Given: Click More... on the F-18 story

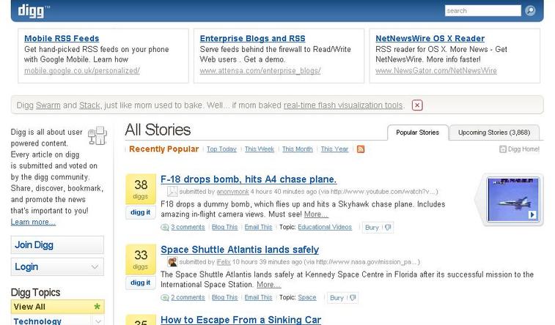Looking at the screenshot, I should (316, 214).
